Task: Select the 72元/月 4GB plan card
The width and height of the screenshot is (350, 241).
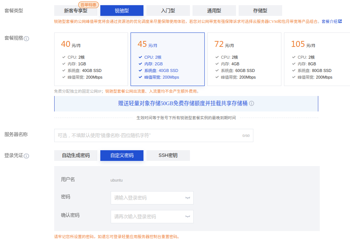Action: [244, 59]
